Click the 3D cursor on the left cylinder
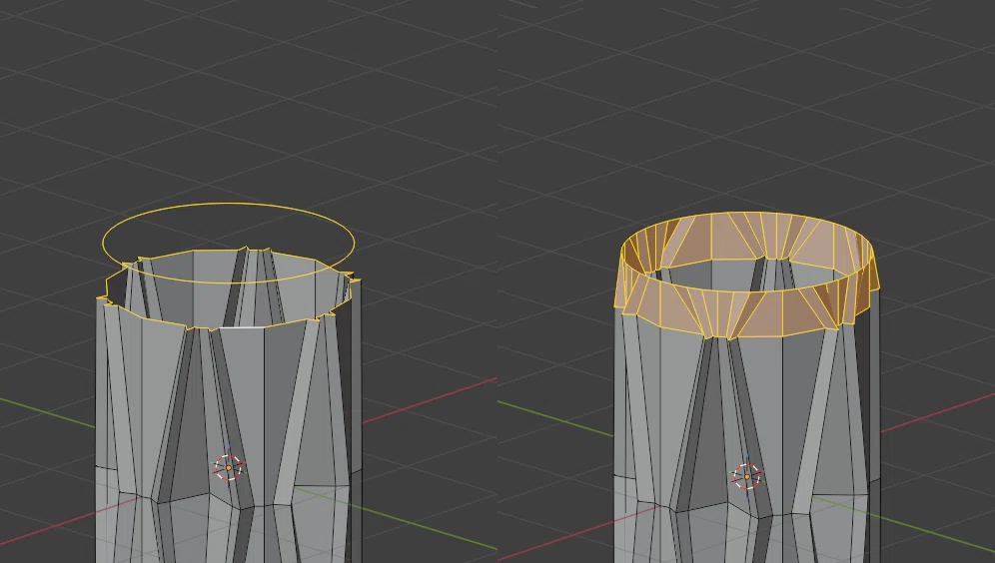 [229, 467]
